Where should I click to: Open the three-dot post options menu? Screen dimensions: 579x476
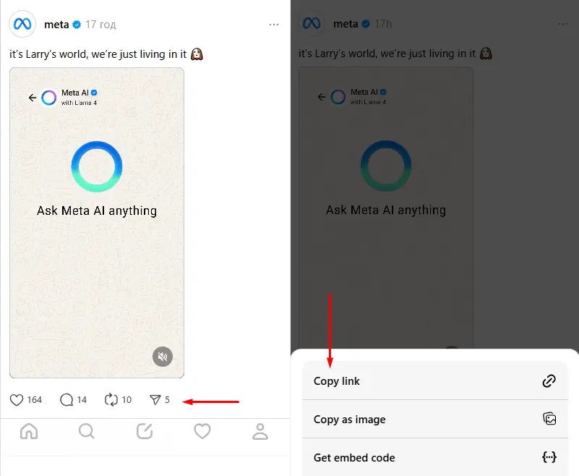(274, 24)
